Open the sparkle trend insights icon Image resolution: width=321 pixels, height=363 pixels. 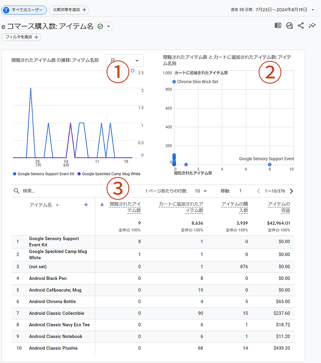312,25
